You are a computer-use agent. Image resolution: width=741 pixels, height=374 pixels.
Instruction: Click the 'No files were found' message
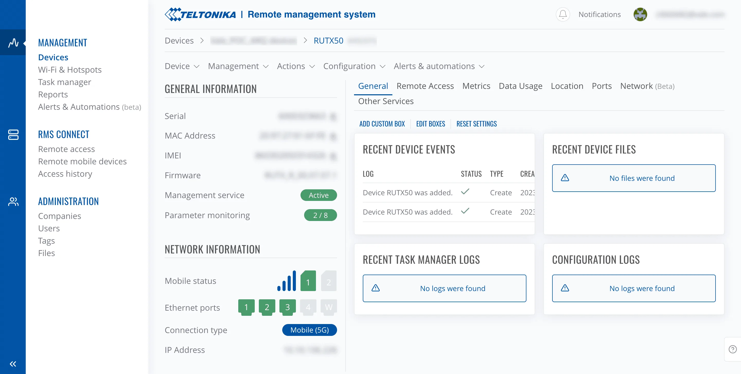tap(642, 178)
